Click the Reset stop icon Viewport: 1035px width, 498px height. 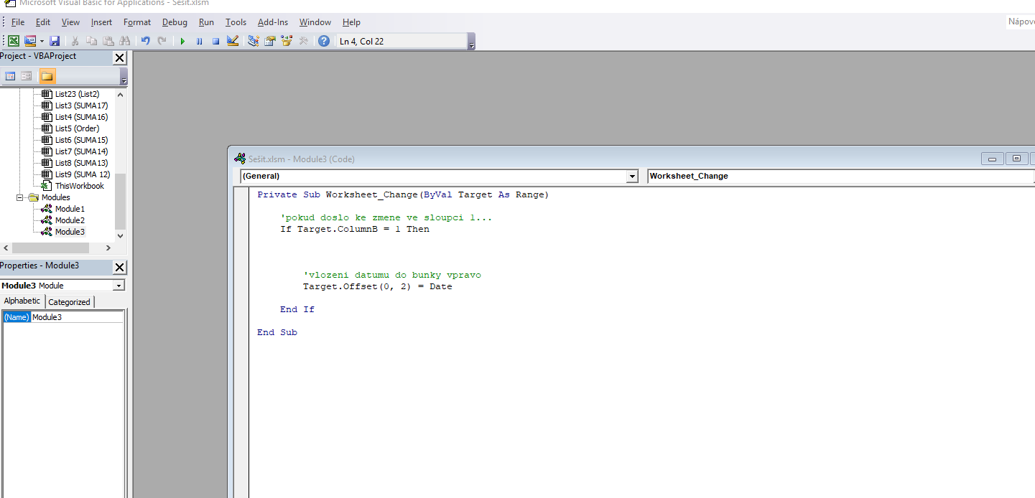tap(215, 41)
